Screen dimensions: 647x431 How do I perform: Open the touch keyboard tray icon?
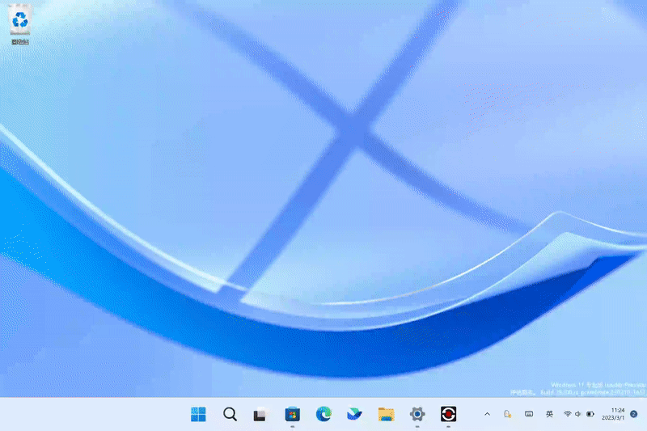tap(529, 414)
